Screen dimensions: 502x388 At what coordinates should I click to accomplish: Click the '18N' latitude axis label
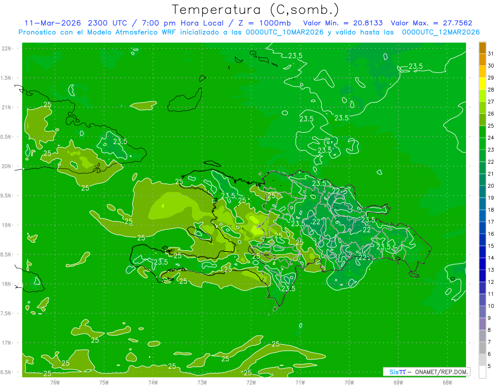pos(6,284)
